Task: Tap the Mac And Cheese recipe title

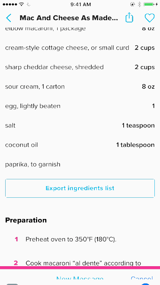Action: click(x=69, y=18)
